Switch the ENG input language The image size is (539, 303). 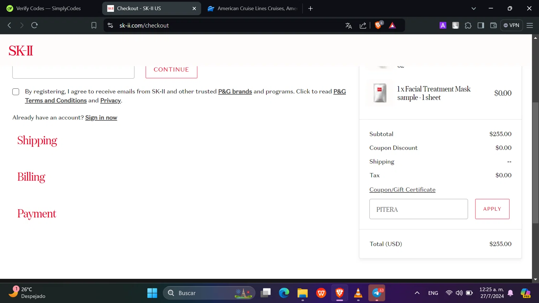(433, 293)
